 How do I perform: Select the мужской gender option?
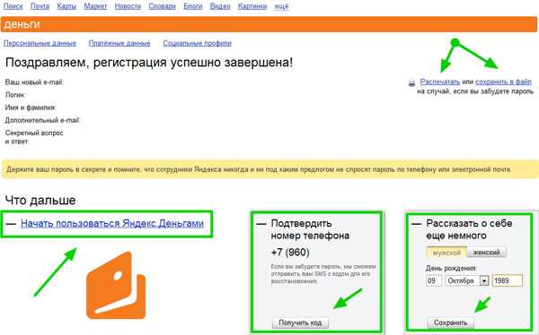pos(446,253)
